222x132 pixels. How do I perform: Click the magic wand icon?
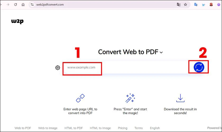click(130, 98)
